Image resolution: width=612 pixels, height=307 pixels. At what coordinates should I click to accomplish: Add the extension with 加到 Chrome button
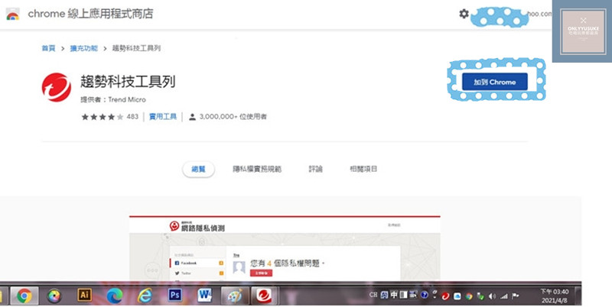[x=494, y=82]
